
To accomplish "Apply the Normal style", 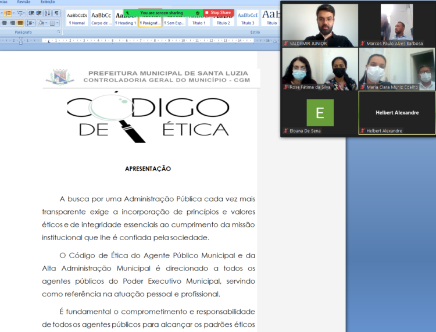I will coord(77,17).
